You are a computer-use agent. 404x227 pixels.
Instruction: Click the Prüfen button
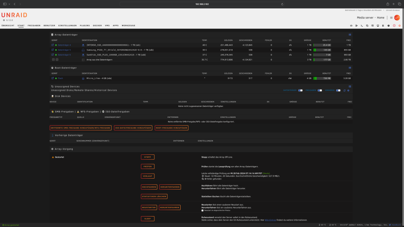(147, 167)
